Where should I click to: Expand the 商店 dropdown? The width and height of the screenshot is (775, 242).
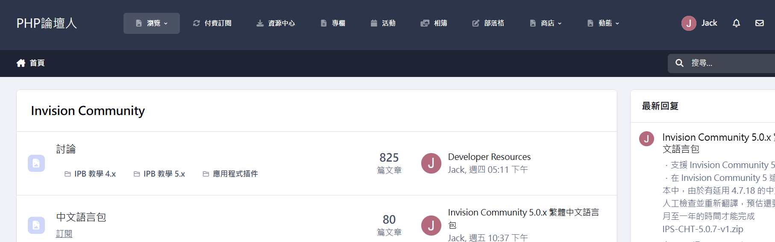(546, 23)
